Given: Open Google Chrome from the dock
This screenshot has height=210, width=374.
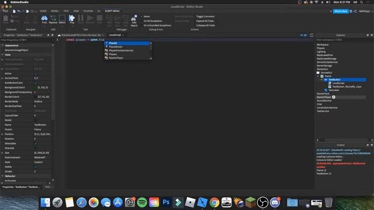Looking at the screenshot, I should pos(214,202).
